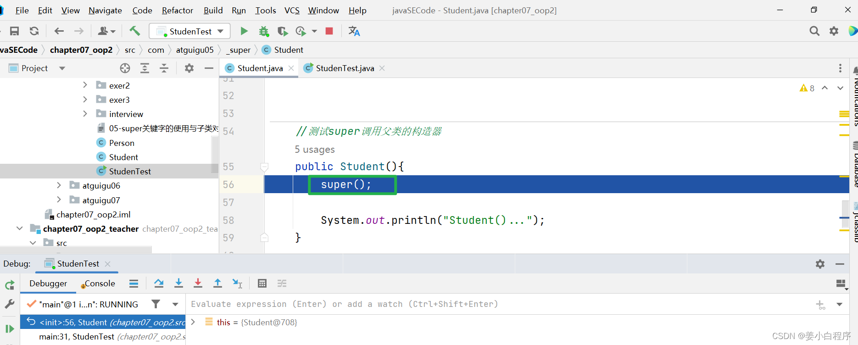Open debugger wrench settings icon
The height and width of the screenshot is (345, 858).
pos(10,304)
